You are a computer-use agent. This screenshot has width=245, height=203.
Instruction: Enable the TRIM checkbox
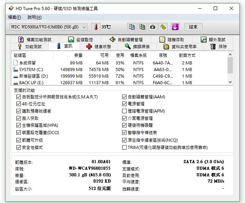(x=124, y=147)
